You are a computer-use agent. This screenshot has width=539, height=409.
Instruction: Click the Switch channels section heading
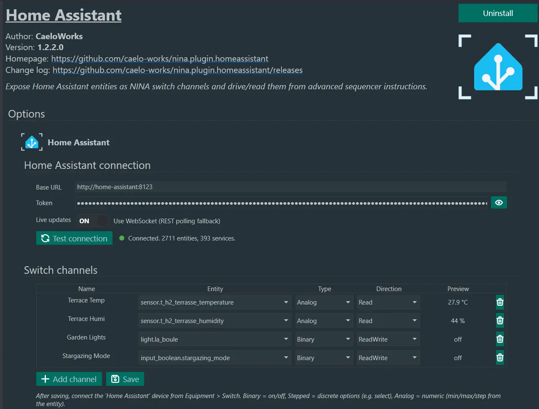pos(61,270)
